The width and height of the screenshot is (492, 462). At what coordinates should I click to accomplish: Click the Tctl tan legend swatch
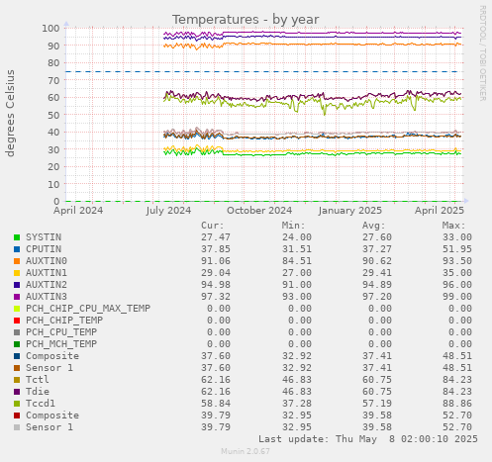(17, 380)
